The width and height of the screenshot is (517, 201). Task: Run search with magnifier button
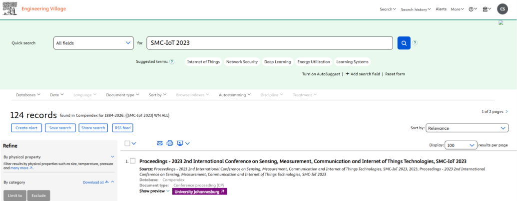point(404,43)
